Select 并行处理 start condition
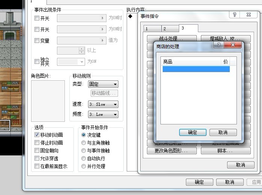The image size is (262, 195). click(84, 166)
